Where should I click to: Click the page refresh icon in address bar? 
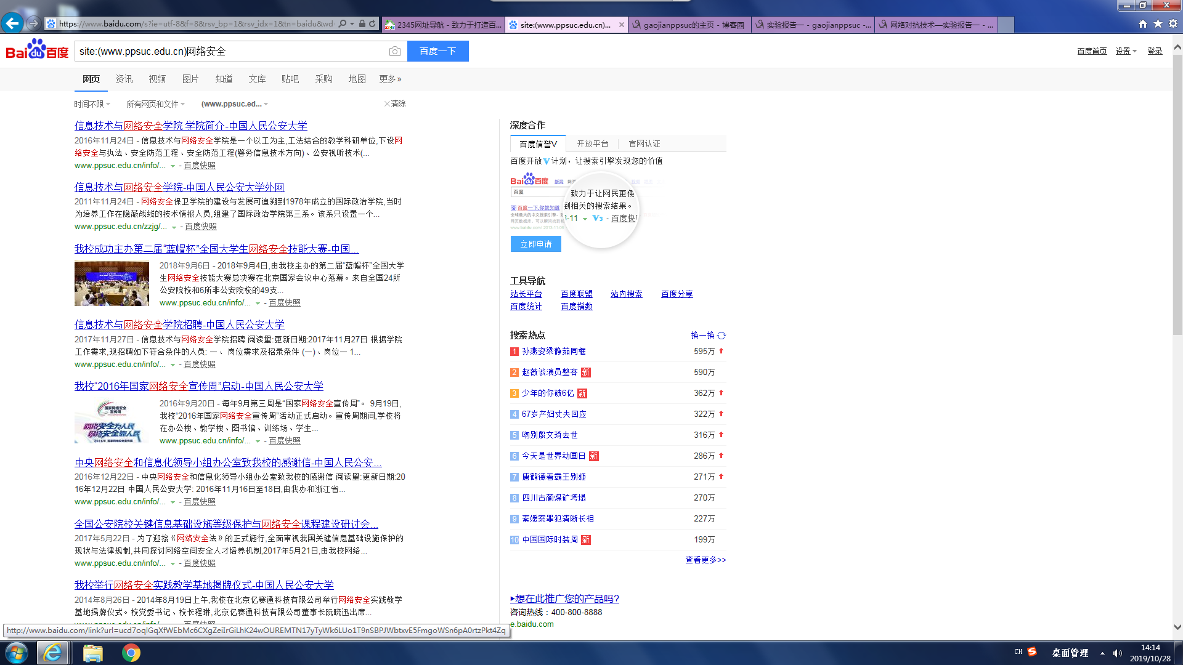point(372,24)
